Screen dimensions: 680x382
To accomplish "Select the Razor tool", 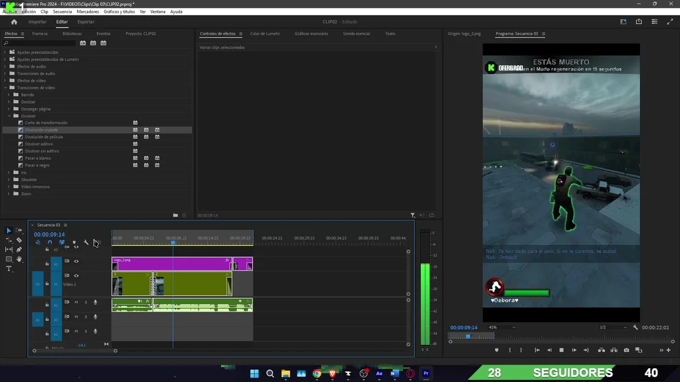I will tap(19, 240).
